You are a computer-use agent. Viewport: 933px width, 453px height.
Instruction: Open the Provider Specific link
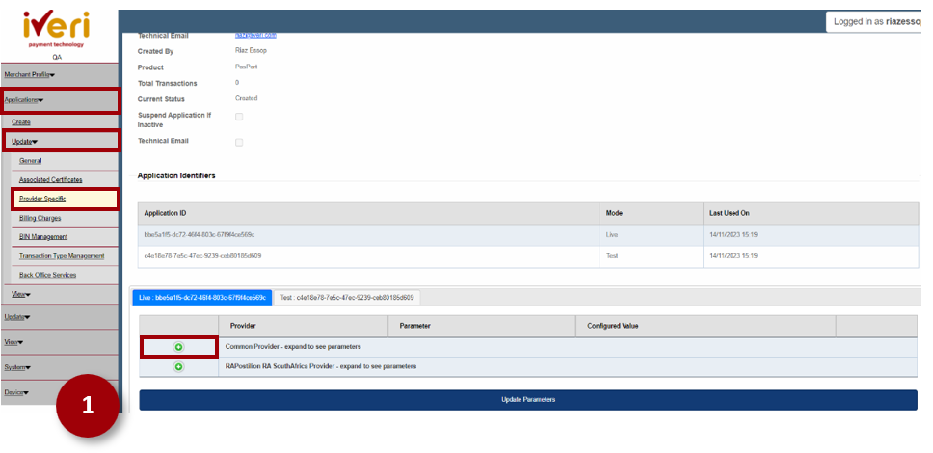42,199
